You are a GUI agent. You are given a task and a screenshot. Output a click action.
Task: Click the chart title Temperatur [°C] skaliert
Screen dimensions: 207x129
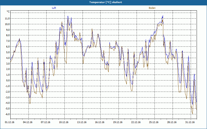pyautogui.click(x=106, y=2)
